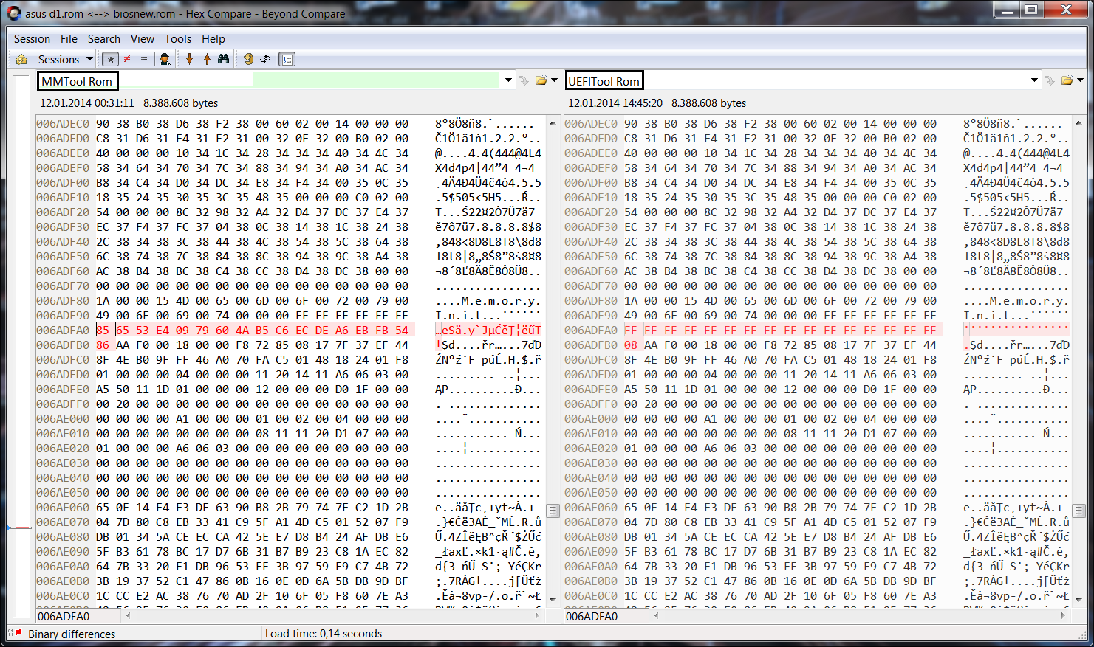Open the File menu
Image resolution: width=1094 pixels, height=647 pixels.
click(x=69, y=39)
